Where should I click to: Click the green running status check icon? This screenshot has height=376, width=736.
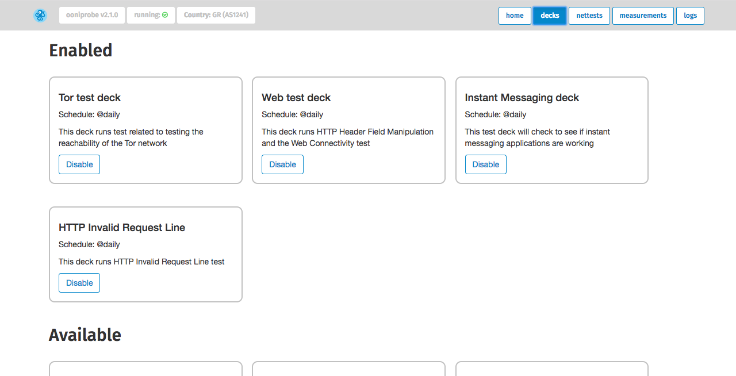coord(166,16)
